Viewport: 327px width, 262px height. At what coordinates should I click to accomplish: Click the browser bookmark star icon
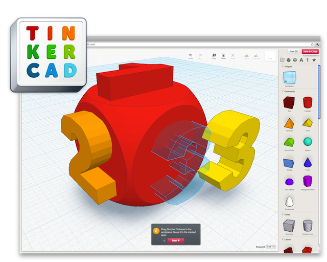pos(312,45)
